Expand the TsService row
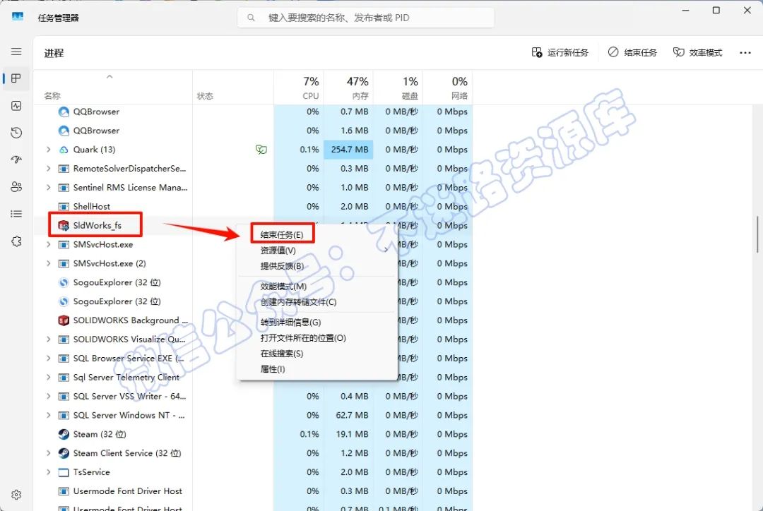 pos(48,472)
